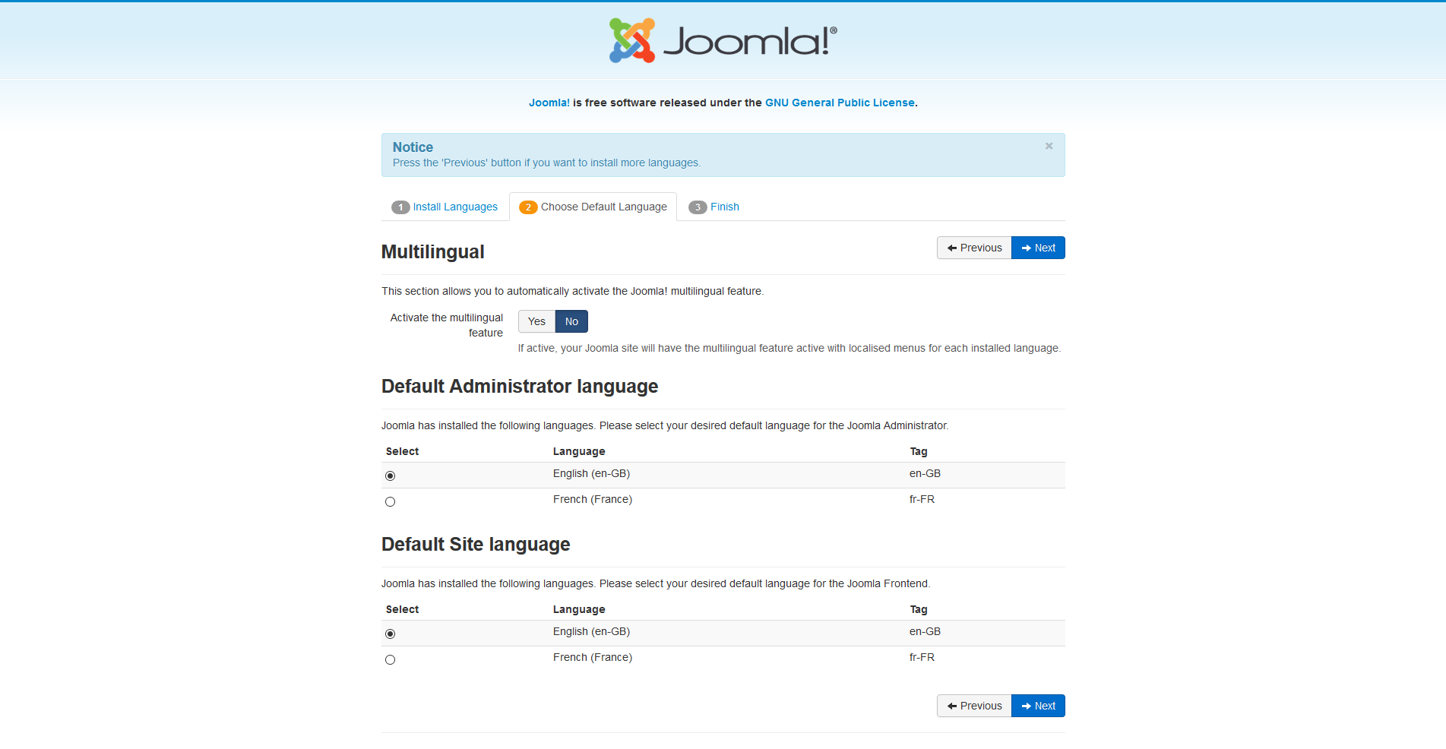The width and height of the screenshot is (1446, 749).
Task: Click Tag column header in Site table
Action: (x=919, y=609)
